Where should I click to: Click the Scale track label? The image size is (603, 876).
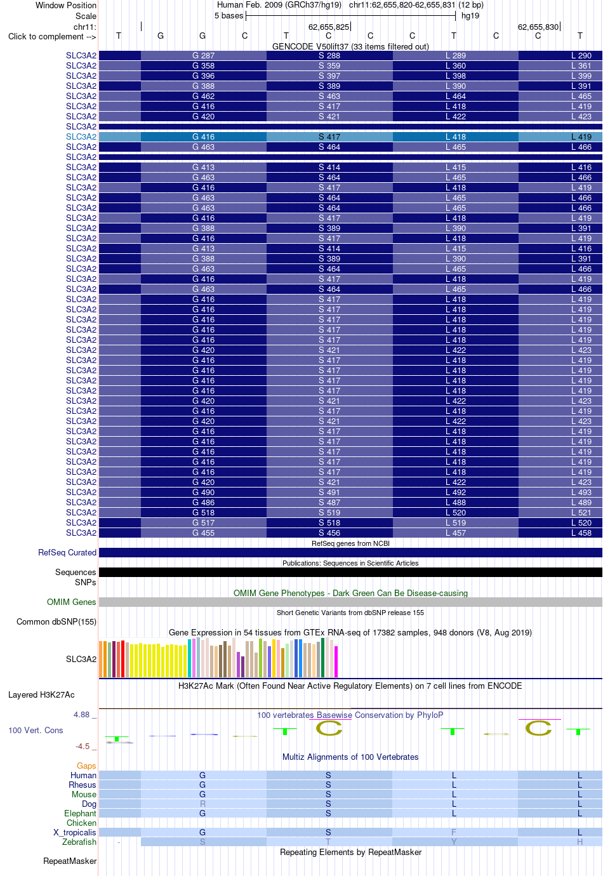point(86,16)
